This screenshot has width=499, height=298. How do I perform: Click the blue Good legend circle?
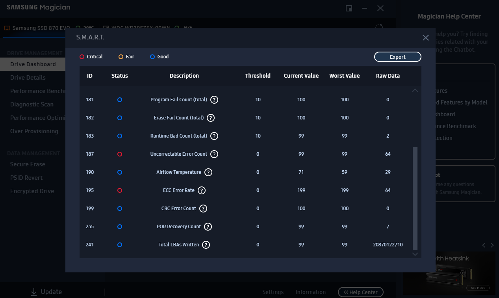pyautogui.click(x=152, y=57)
